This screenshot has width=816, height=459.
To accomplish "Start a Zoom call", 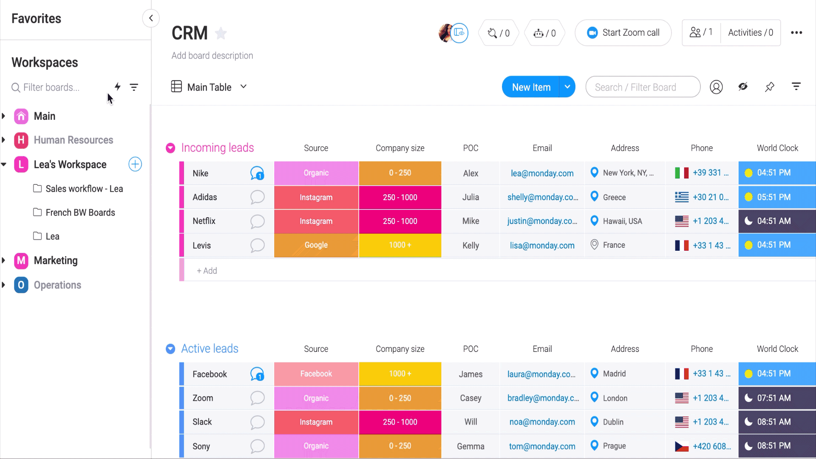I will pos(623,33).
